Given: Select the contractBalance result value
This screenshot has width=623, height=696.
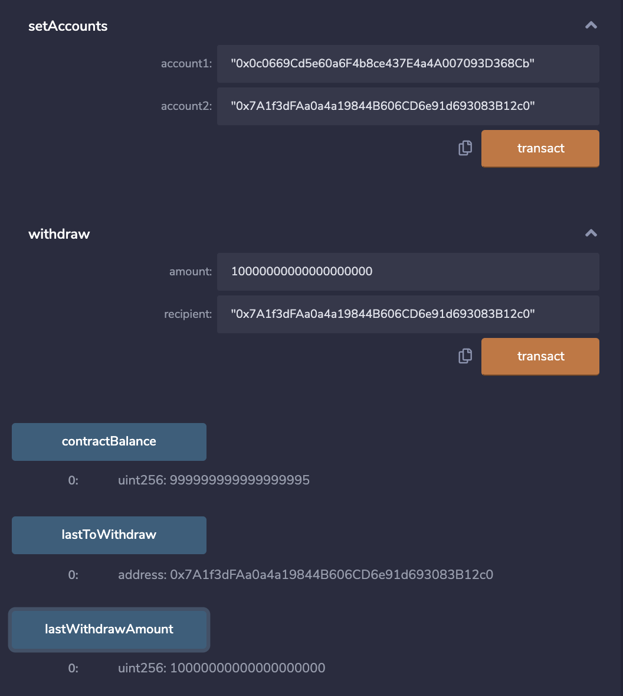Looking at the screenshot, I should pyautogui.click(x=214, y=480).
